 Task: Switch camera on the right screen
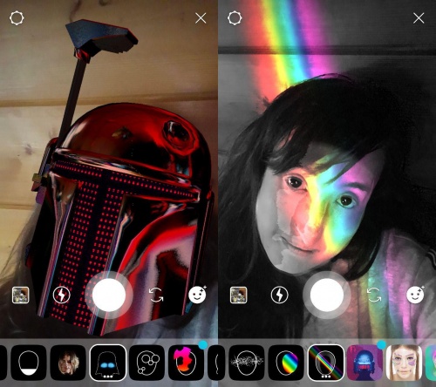(374, 295)
